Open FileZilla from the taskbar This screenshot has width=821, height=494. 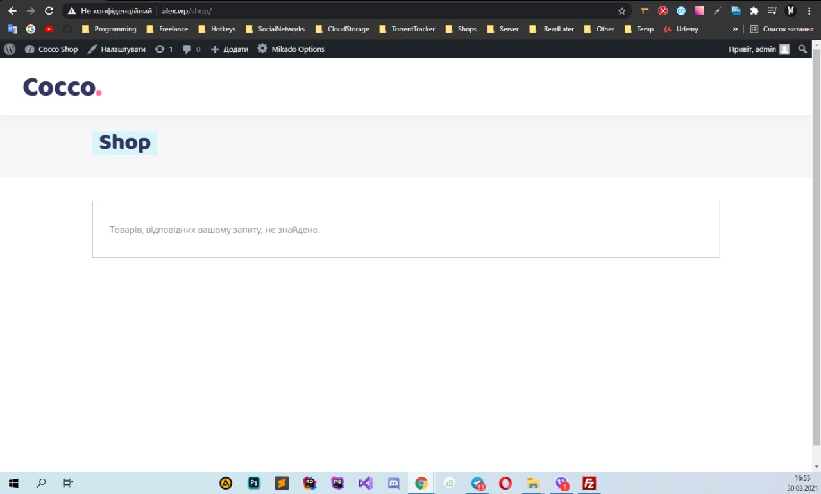pyautogui.click(x=589, y=483)
